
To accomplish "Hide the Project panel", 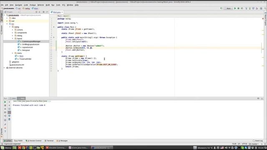I will [x=47, y=12].
